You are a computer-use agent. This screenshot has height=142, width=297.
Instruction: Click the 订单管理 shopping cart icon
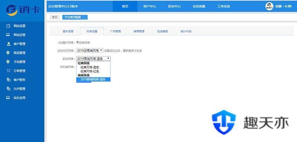[8, 71]
